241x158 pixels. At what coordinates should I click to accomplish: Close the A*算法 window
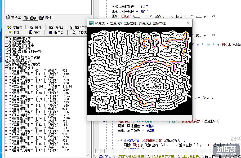point(188,23)
